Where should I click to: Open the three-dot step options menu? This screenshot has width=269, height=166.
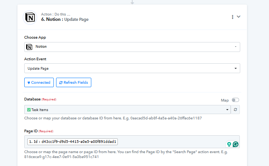232,17
